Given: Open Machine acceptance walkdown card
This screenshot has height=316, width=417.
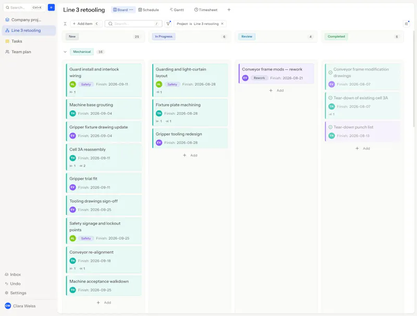Looking at the screenshot, I should click(x=104, y=286).
